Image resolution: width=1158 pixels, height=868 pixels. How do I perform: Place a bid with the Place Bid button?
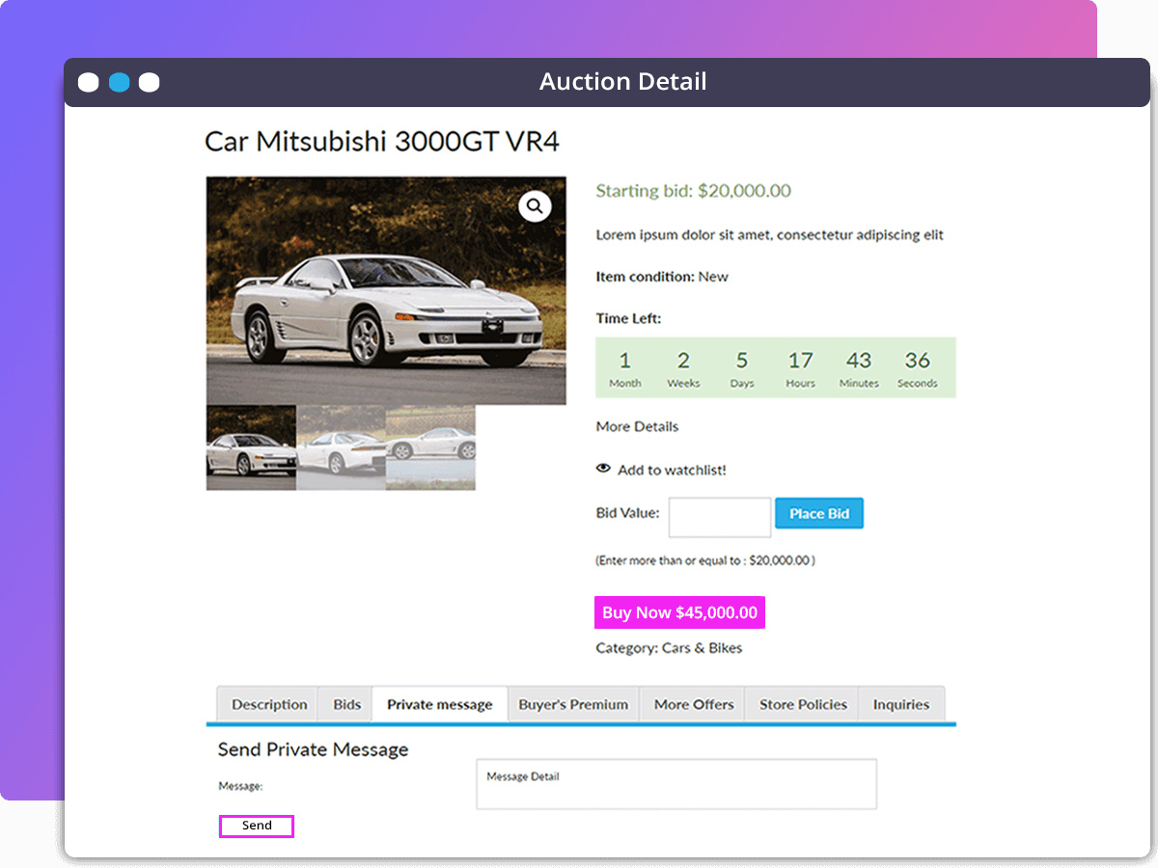click(819, 513)
